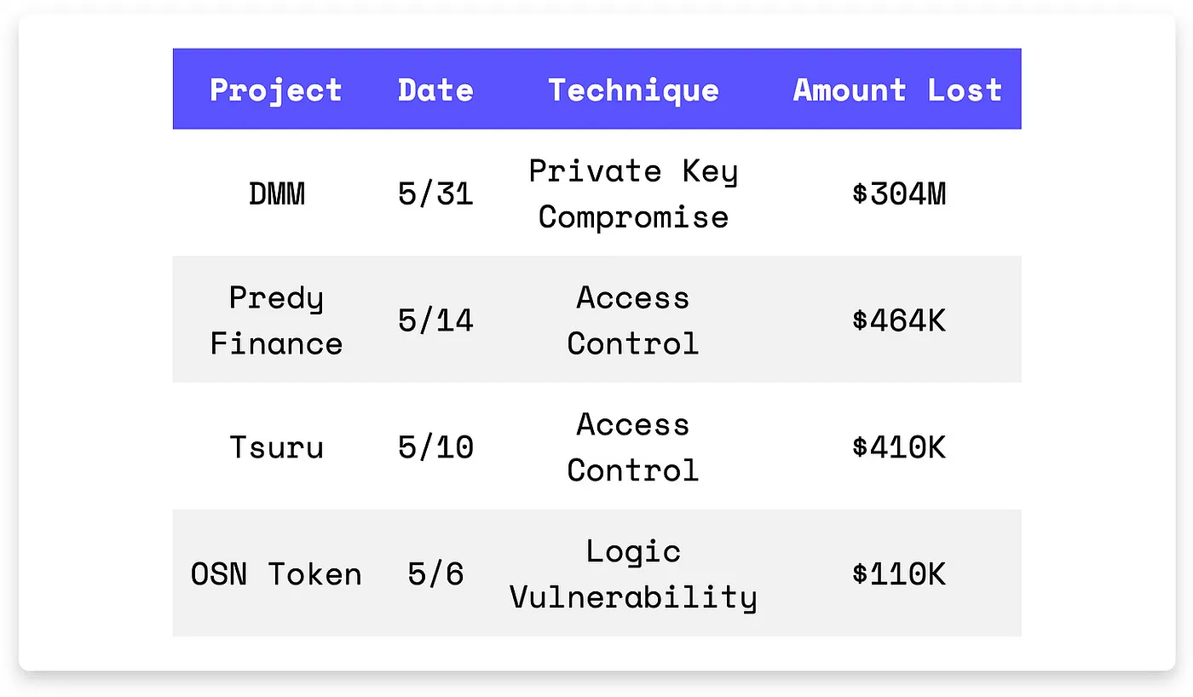The width and height of the screenshot is (1193, 697).
Task: Click the Amount Lost column header
Action: (x=897, y=89)
